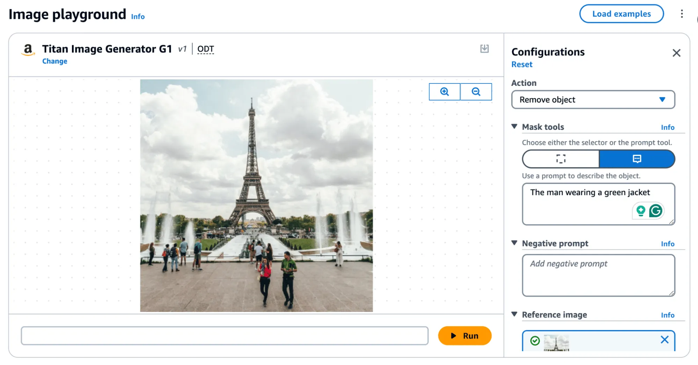This screenshot has height=365, width=698.
Task: Select the prompt mask tool
Action: (x=637, y=159)
